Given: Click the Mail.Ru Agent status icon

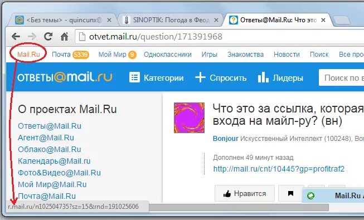Looking at the screenshot, I should [x=310, y=195].
